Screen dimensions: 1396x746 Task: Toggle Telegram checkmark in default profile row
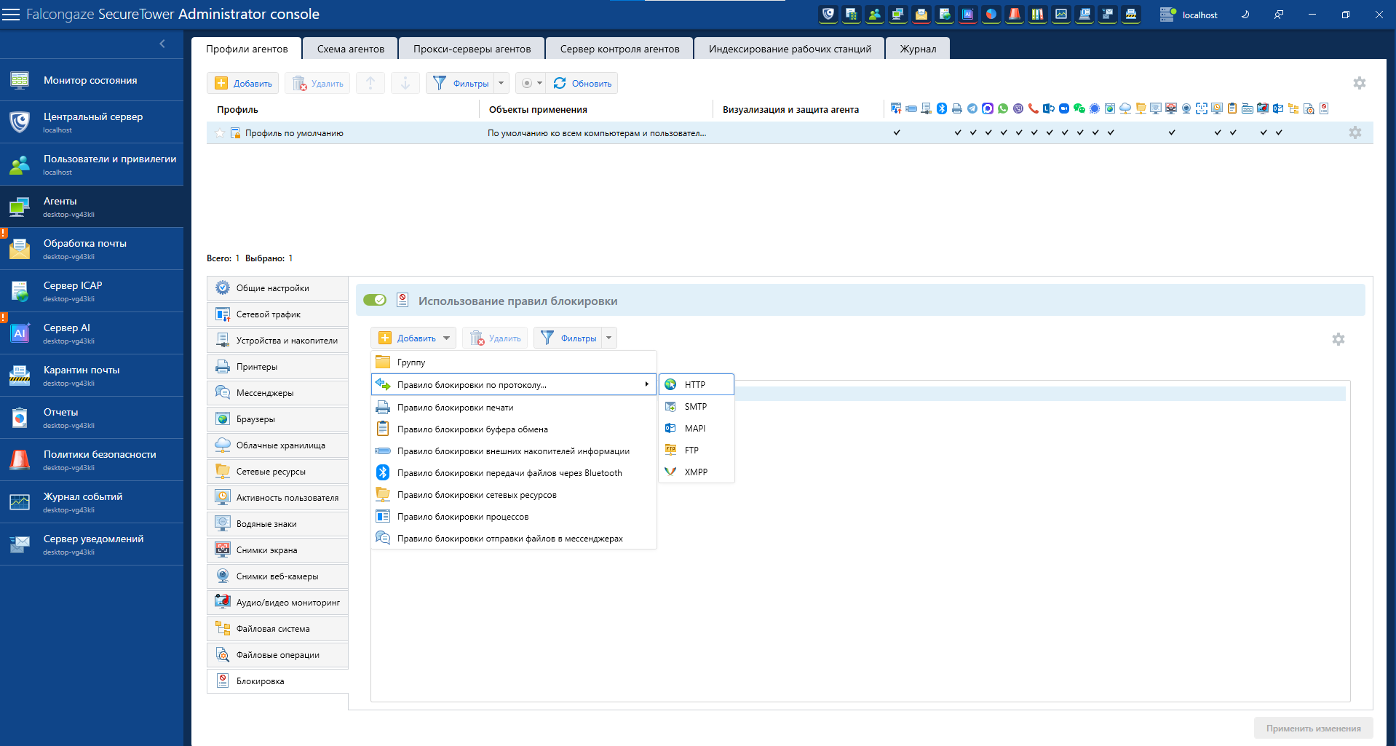(973, 132)
